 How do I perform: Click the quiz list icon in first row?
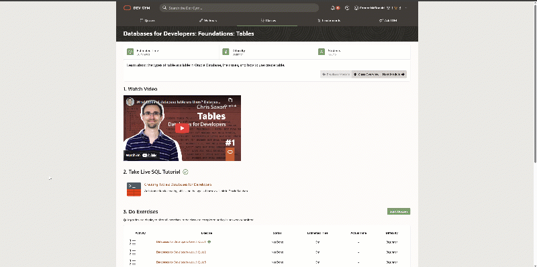tap(132, 242)
